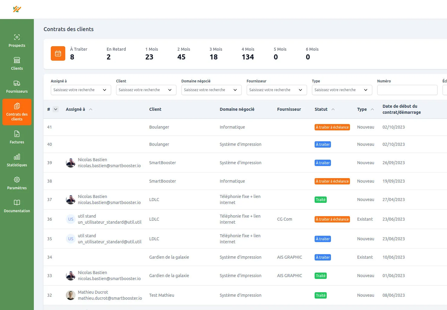Viewport: 447px width, 310px height.
Task: Click the company logo at top left
Action: coord(17,9)
